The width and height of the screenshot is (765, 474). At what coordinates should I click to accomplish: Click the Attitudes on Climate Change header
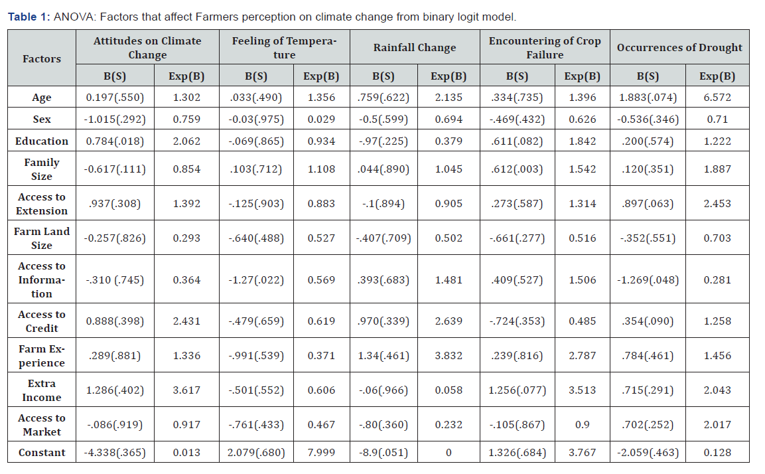[147, 48]
